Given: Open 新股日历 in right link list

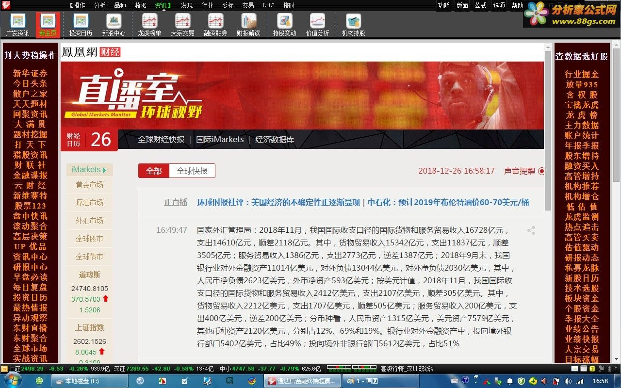Looking at the screenshot, I should (x=582, y=278).
